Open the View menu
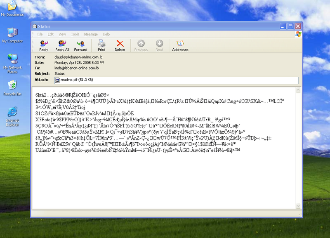330x238 pixels. [62, 34]
